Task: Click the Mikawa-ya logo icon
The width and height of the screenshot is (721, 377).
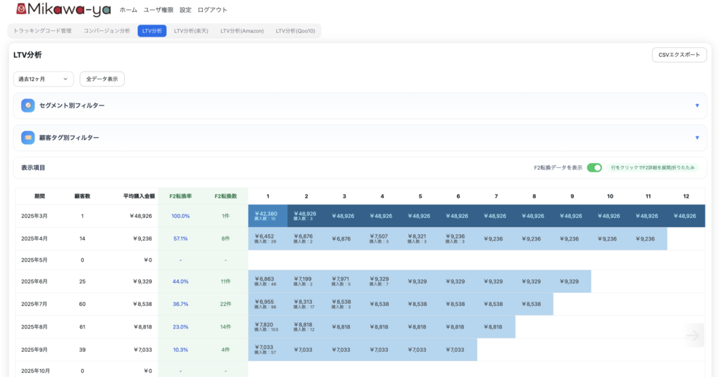Action: click(x=22, y=9)
